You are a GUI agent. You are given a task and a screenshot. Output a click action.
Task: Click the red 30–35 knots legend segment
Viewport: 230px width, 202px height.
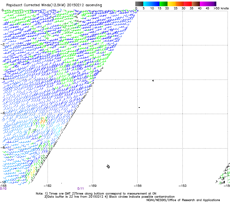[x=188, y=4]
